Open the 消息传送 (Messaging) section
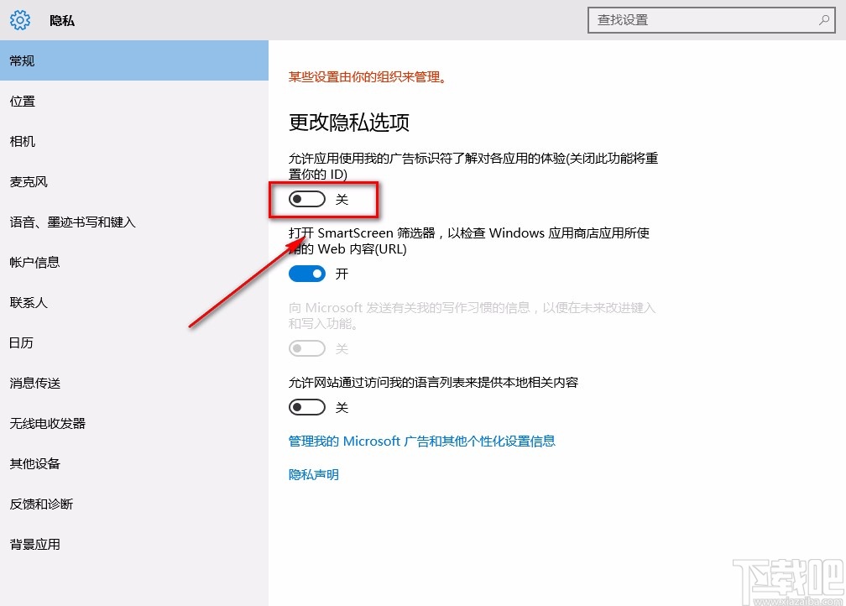This screenshot has height=606, width=846. [34, 383]
